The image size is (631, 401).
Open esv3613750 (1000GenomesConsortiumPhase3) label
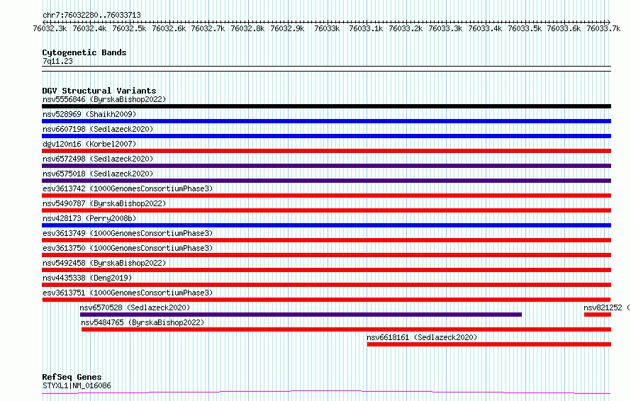[x=128, y=248]
